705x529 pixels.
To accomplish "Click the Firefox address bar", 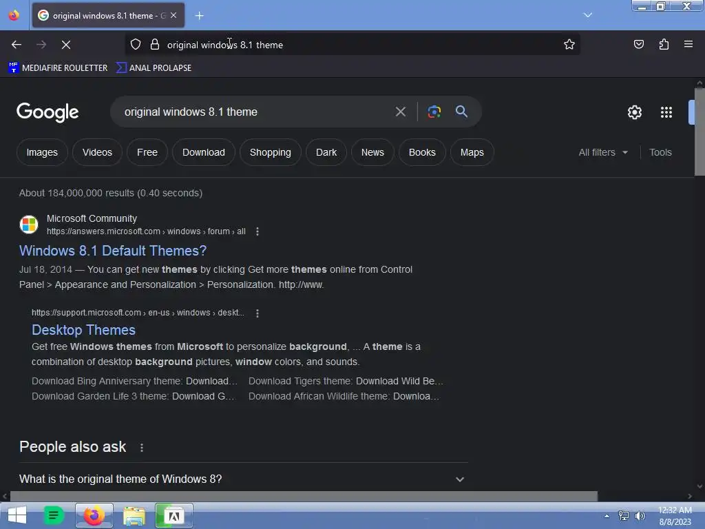I will [x=352, y=45].
